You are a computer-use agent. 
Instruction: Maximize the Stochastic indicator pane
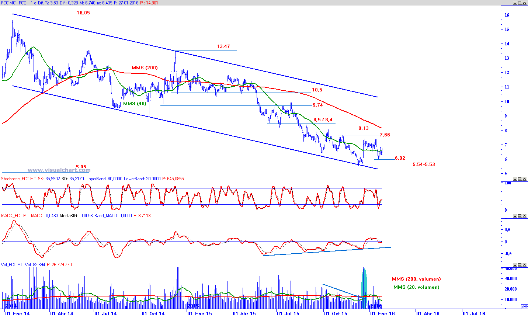[x=520, y=179]
